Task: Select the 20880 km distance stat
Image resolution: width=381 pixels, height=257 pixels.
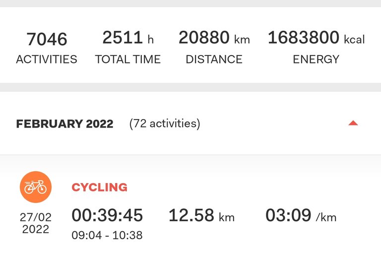Action: pos(214,38)
